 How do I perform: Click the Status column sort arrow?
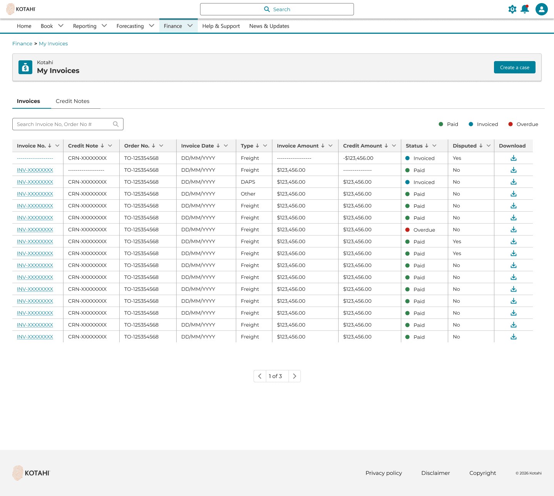(x=427, y=146)
